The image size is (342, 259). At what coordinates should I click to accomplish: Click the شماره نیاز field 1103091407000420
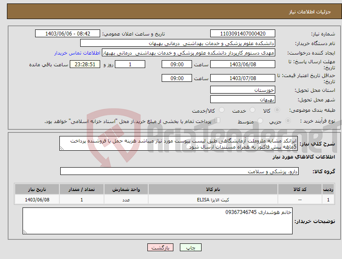tap(243, 34)
